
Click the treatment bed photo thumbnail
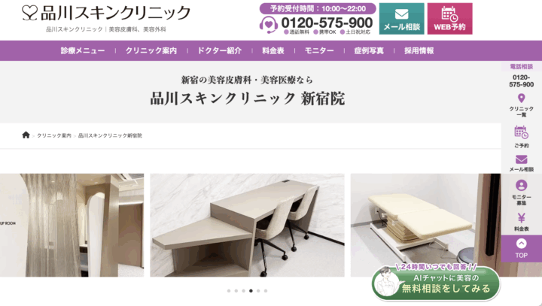(425, 226)
